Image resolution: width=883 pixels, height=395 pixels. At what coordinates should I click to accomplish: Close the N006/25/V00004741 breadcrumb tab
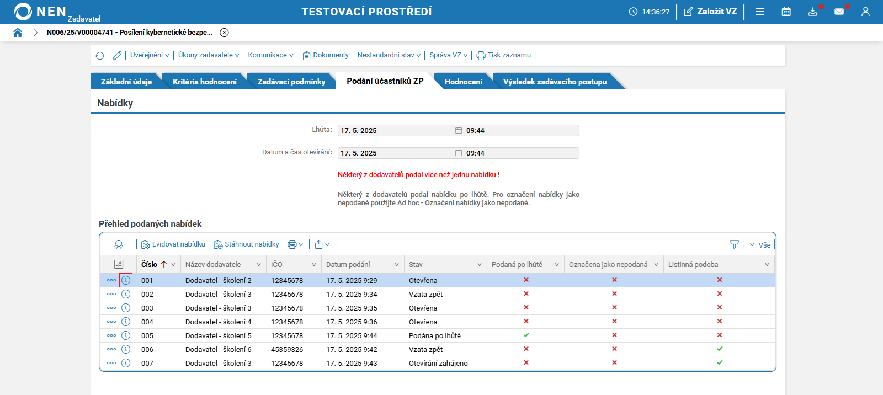point(224,33)
